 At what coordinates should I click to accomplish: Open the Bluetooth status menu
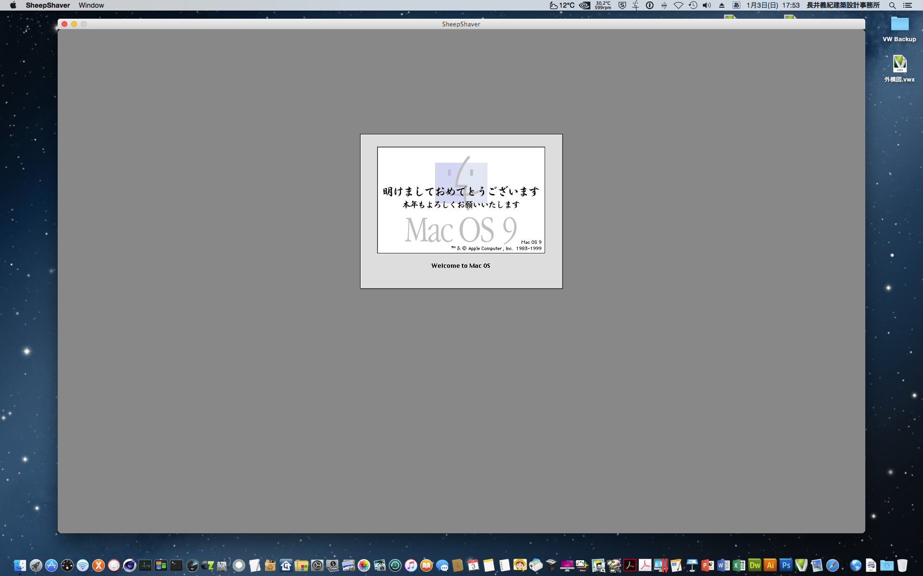tap(664, 5)
